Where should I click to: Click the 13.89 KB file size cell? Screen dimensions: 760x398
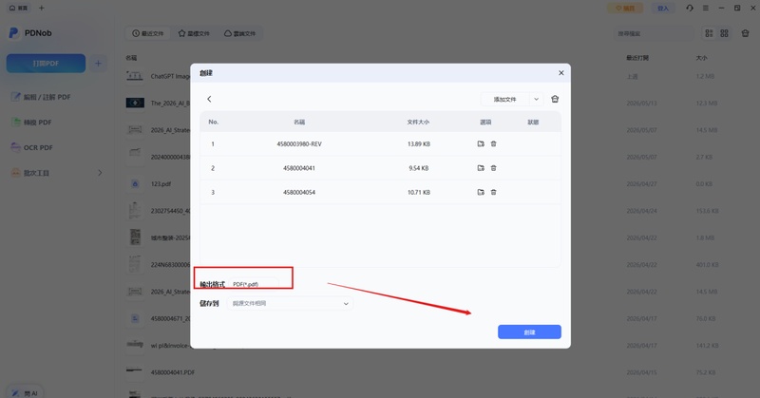[x=419, y=144]
